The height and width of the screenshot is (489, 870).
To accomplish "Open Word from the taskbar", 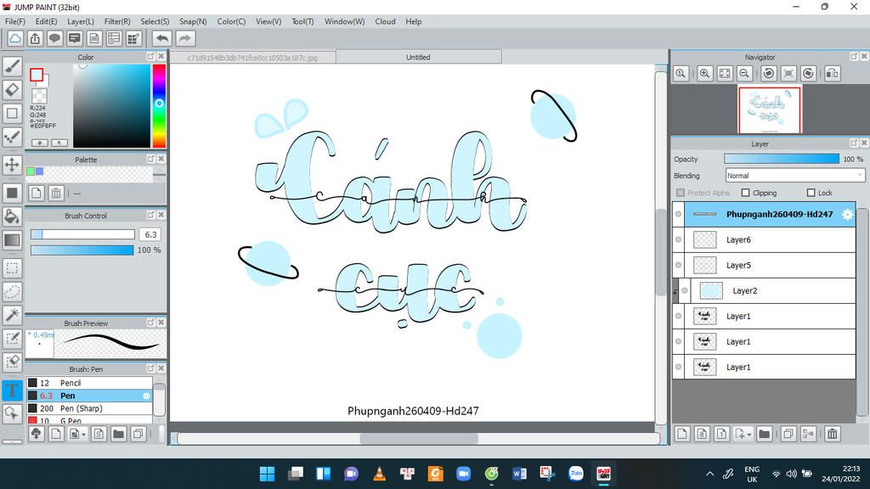I will tap(519, 474).
